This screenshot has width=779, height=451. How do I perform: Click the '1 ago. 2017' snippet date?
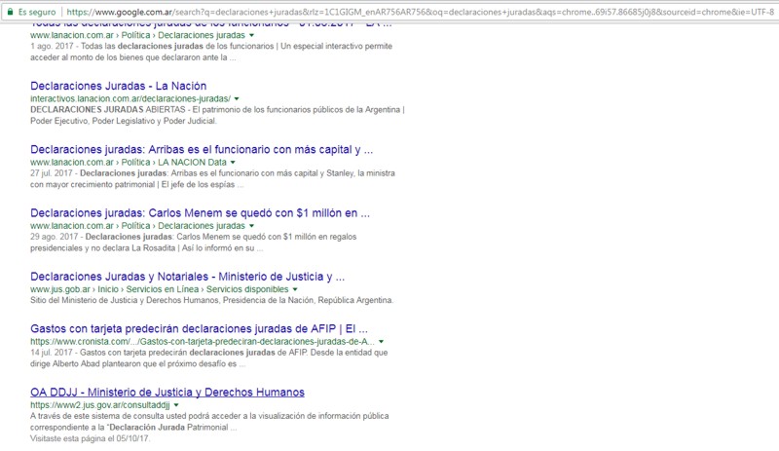pos(52,46)
